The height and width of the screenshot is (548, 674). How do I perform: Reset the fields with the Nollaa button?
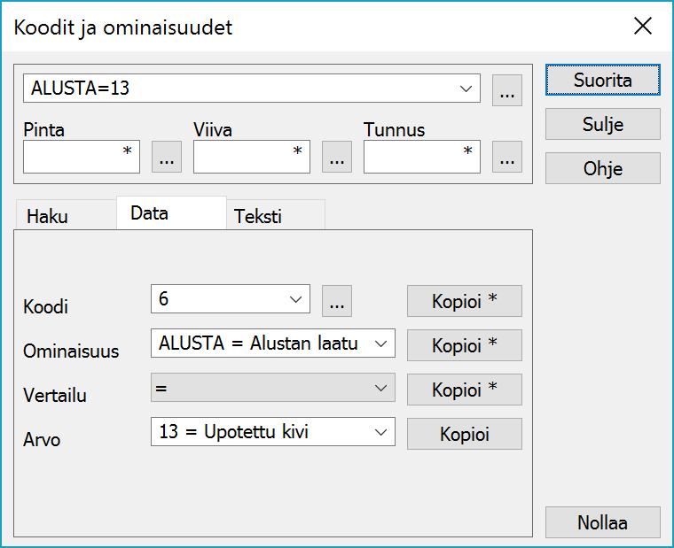point(602,522)
